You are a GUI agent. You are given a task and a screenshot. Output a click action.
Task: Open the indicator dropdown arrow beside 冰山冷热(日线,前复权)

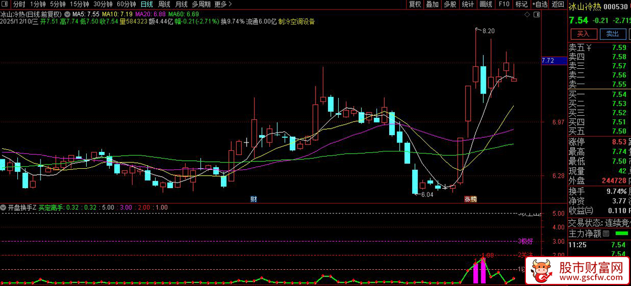pos(67,13)
